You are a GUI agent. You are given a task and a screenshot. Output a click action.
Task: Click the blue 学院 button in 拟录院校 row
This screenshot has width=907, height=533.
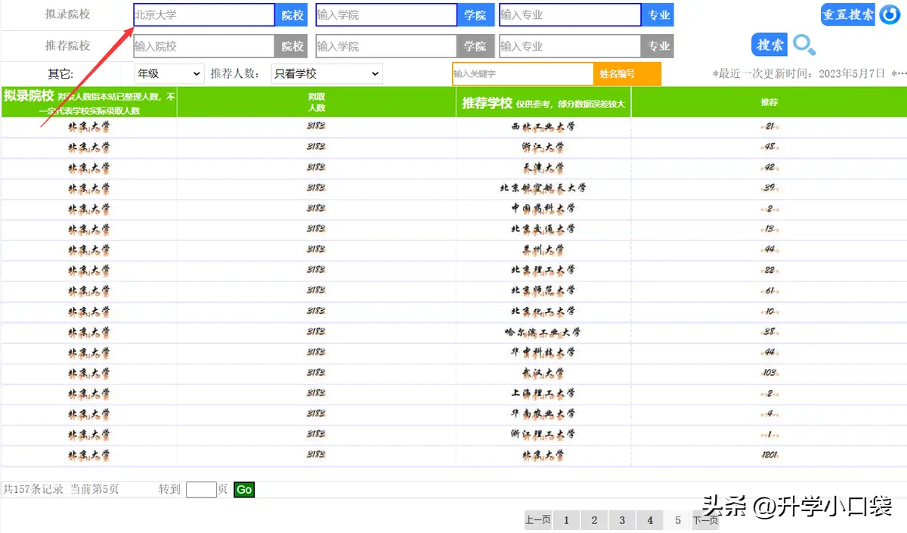click(475, 15)
